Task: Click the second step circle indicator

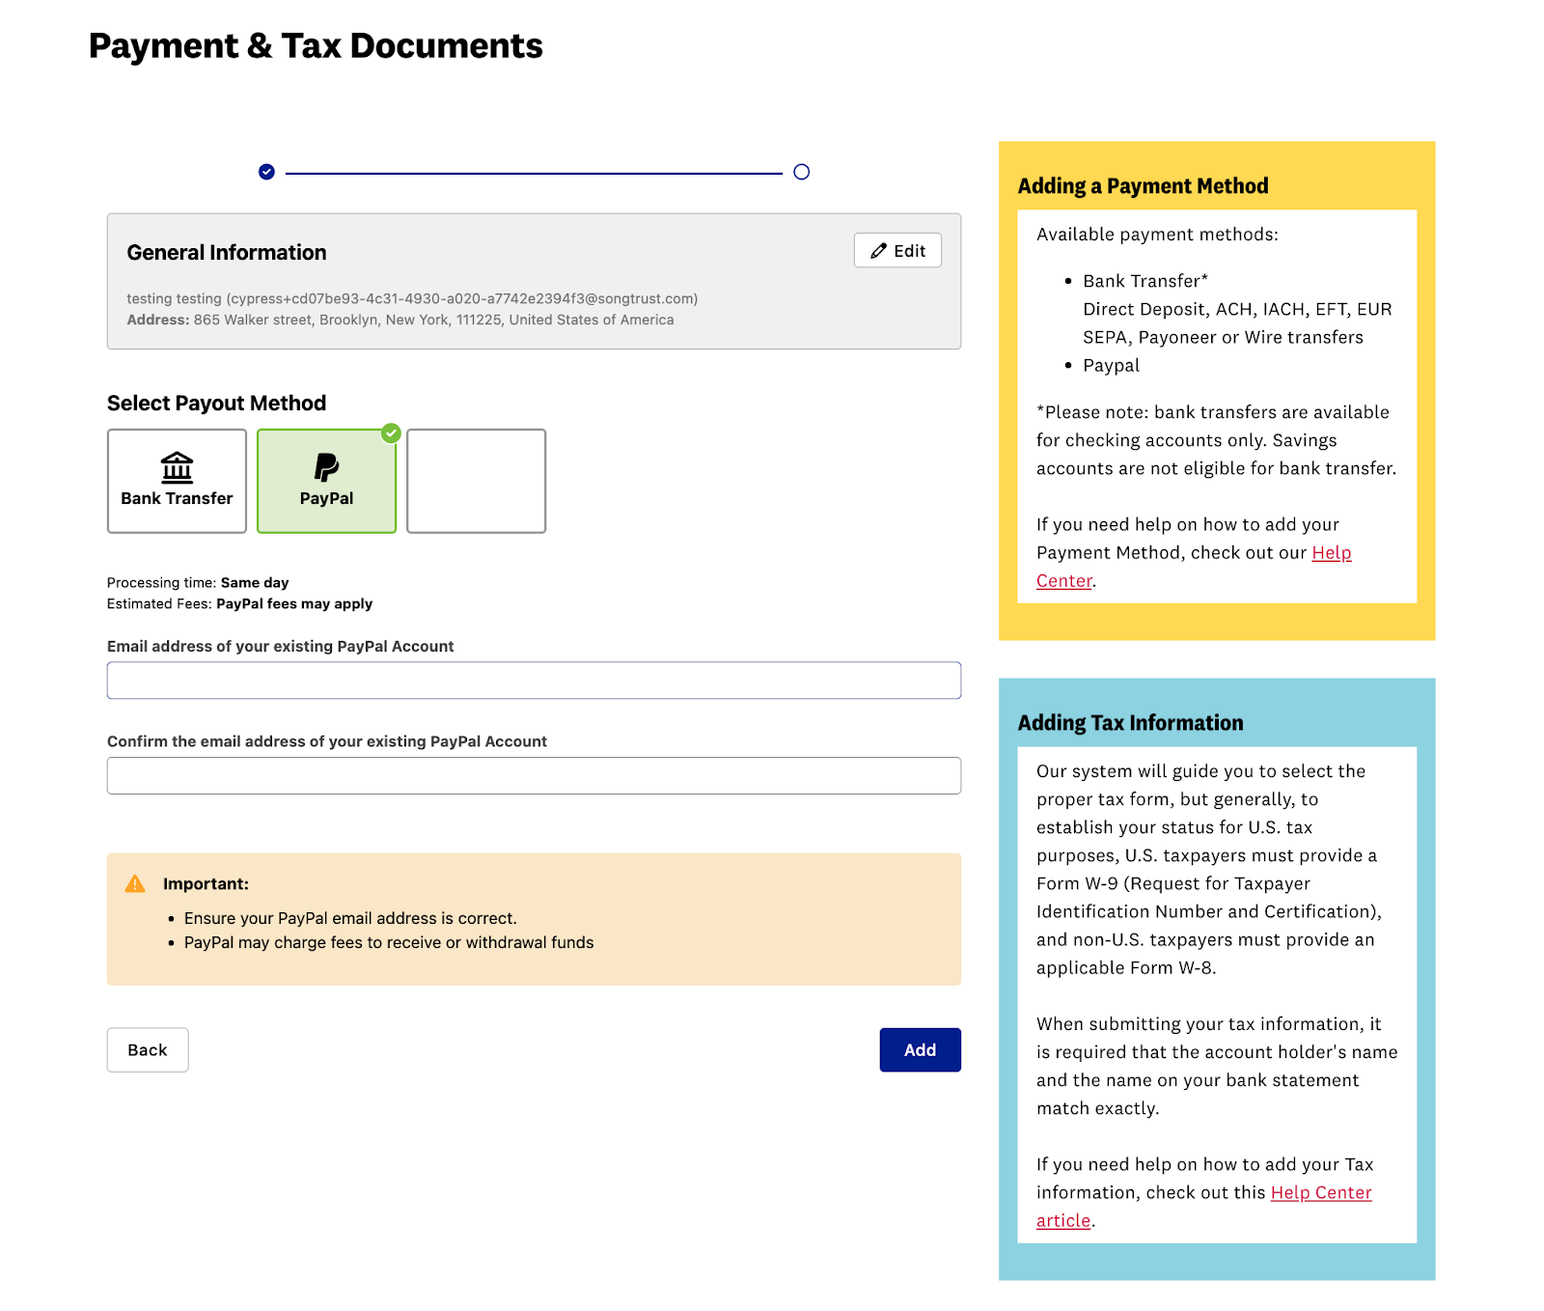Action: (x=801, y=172)
